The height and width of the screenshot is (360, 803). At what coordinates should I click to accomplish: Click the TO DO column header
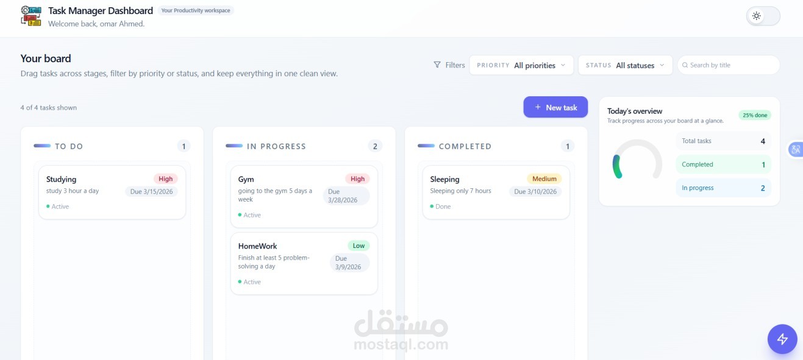(x=69, y=146)
